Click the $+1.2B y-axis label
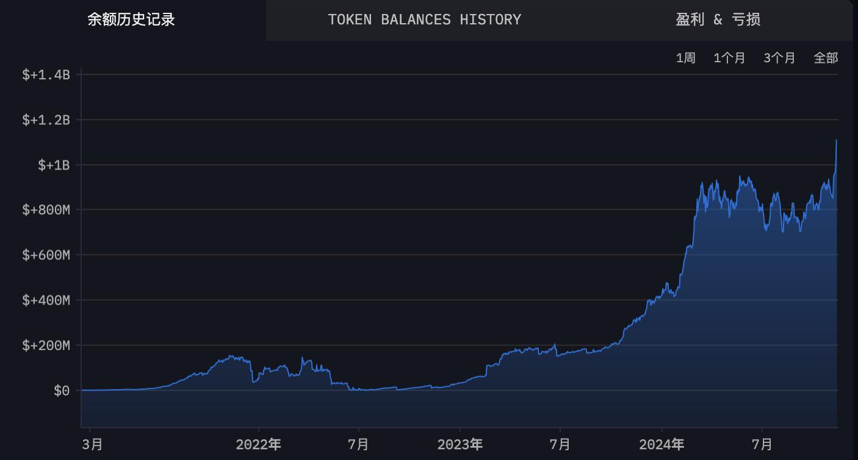 [x=46, y=120]
